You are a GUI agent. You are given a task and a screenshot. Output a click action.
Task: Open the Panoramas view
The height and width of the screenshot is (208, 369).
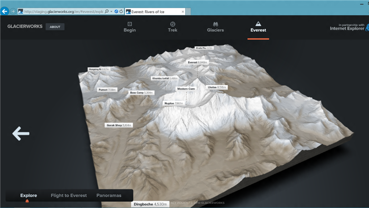(x=109, y=195)
